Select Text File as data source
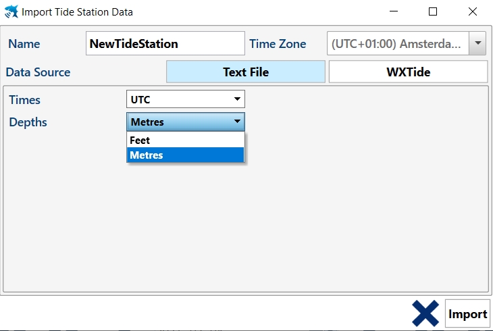This screenshot has height=331, width=493. point(246,72)
